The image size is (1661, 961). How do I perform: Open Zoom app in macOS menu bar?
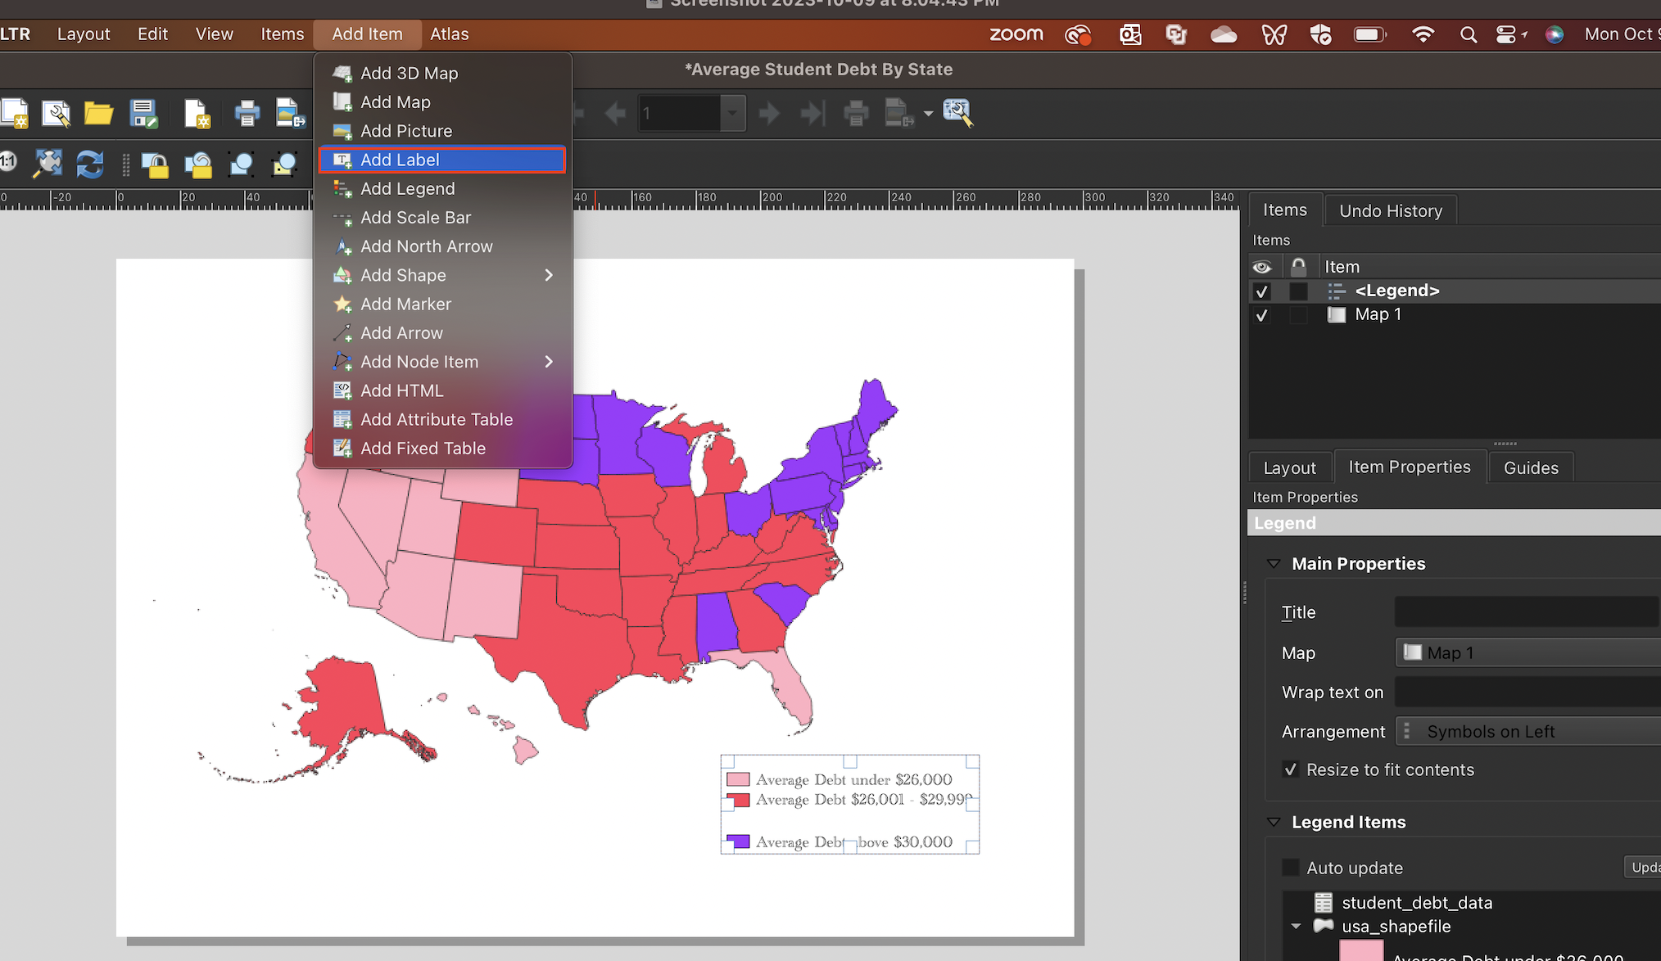click(x=1016, y=34)
